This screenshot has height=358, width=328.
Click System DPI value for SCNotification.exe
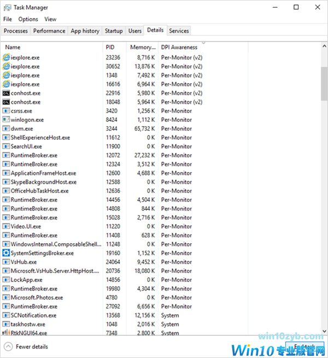point(170,315)
